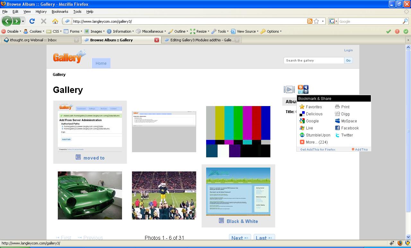411x248 pixels.
Task: Close the Browse Album :: Gallery tab
Action: 157,40
